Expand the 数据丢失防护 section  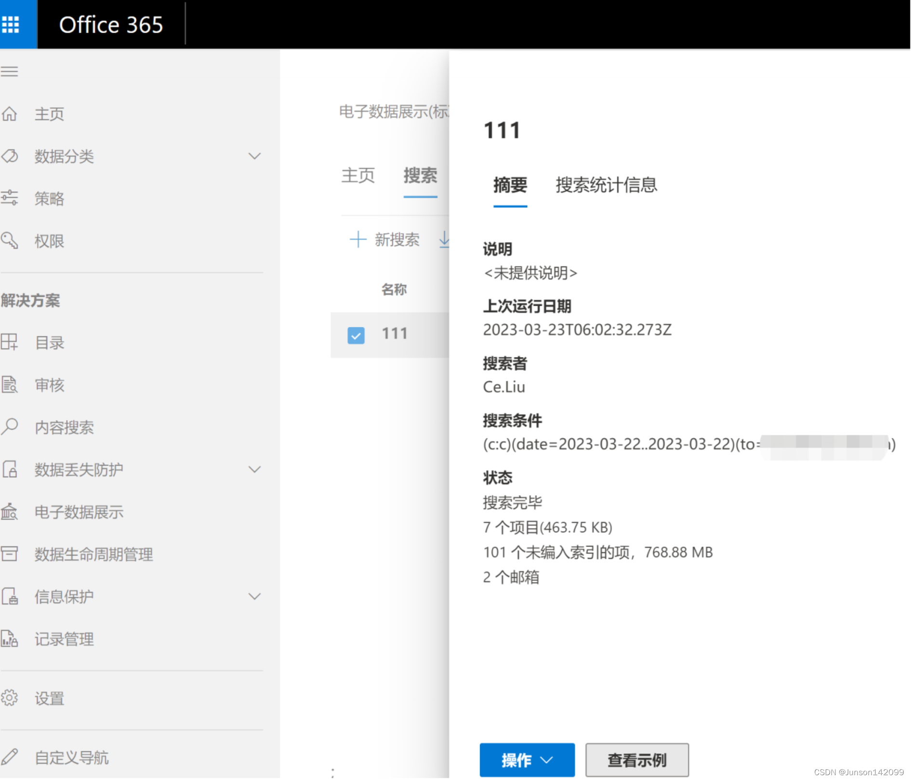[254, 469]
